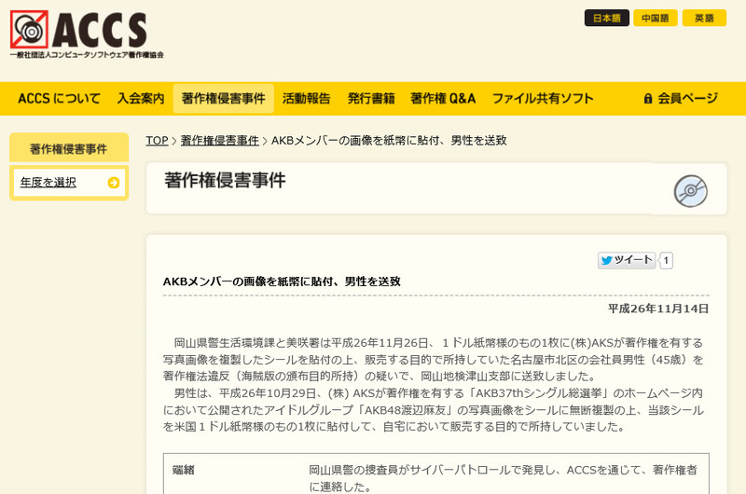Switch language to 日本語

coord(606,18)
